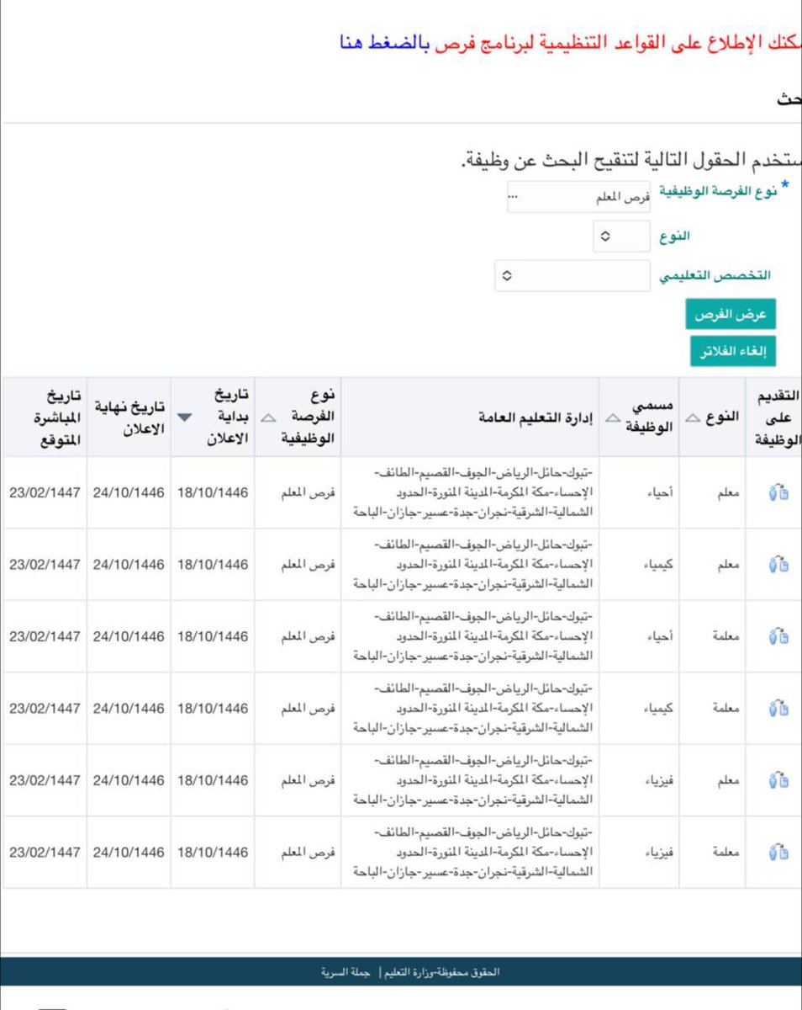The image size is (802, 1010).
Task: Click 23/02/1447 date in معلمة أحياء row
Action: click(x=45, y=637)
